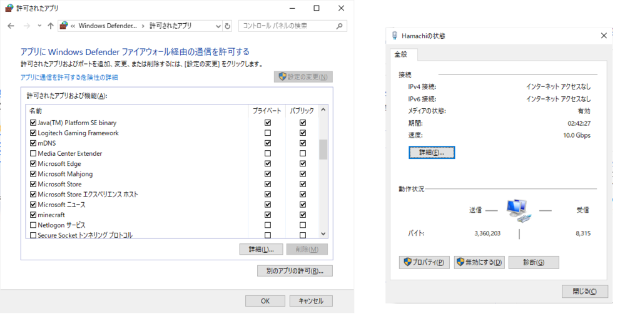Click the Windows Defender breadcrumb segment

pos(107,26)
